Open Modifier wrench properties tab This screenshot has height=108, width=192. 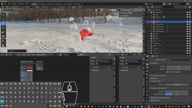[x=147, y=85]
